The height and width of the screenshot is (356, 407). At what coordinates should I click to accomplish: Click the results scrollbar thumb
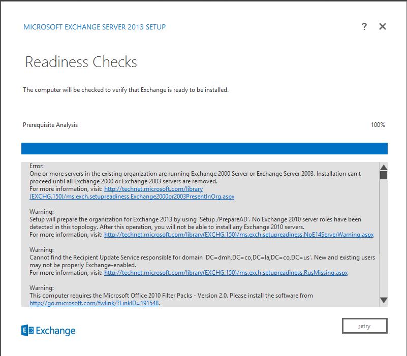(x=384, y=175)
